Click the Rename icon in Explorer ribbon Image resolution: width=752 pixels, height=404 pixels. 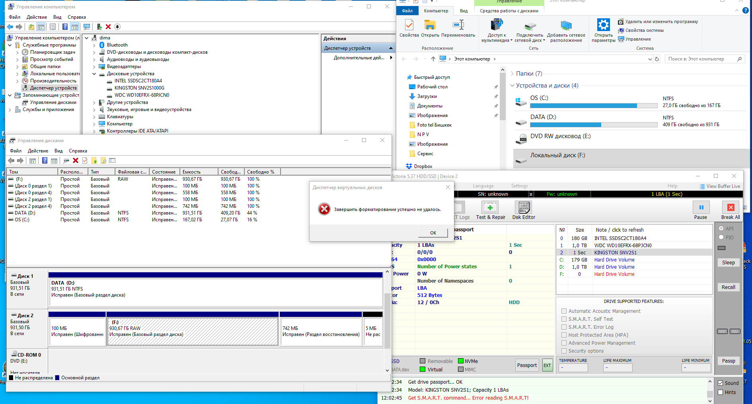tap(458, 25)
